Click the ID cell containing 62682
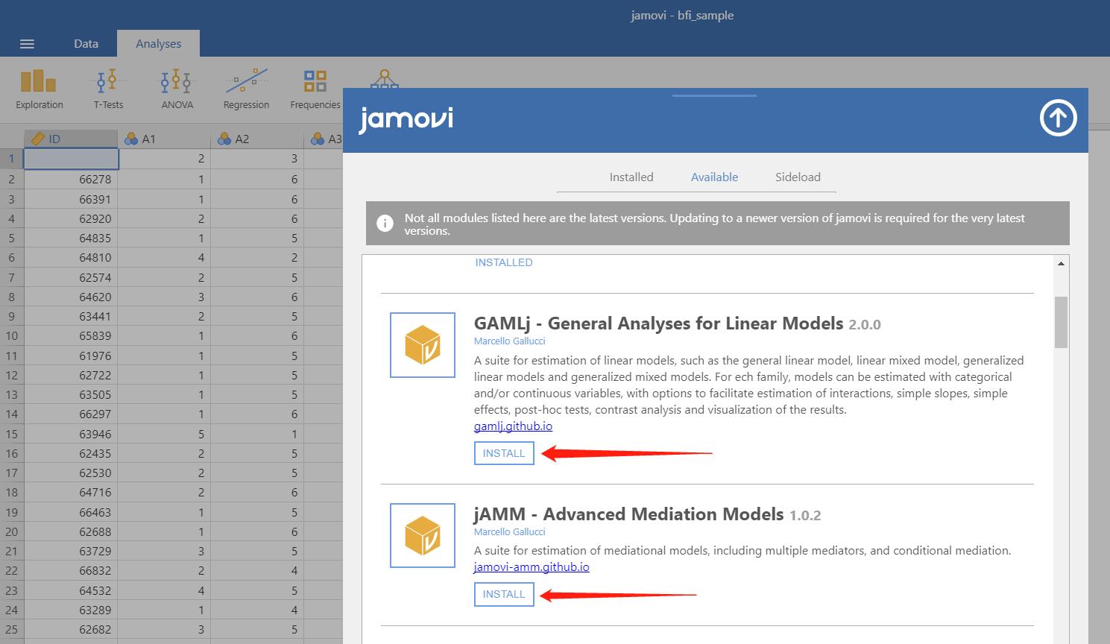 click(x=71, y=629)
